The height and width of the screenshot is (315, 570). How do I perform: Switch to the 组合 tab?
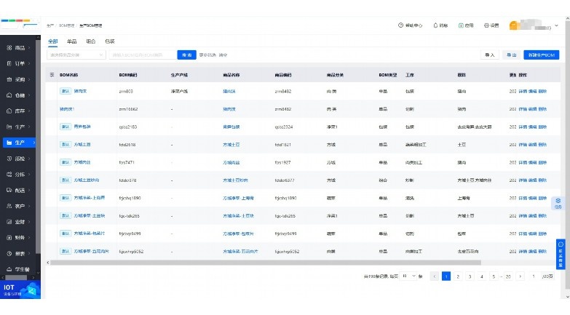click(90, 41)
